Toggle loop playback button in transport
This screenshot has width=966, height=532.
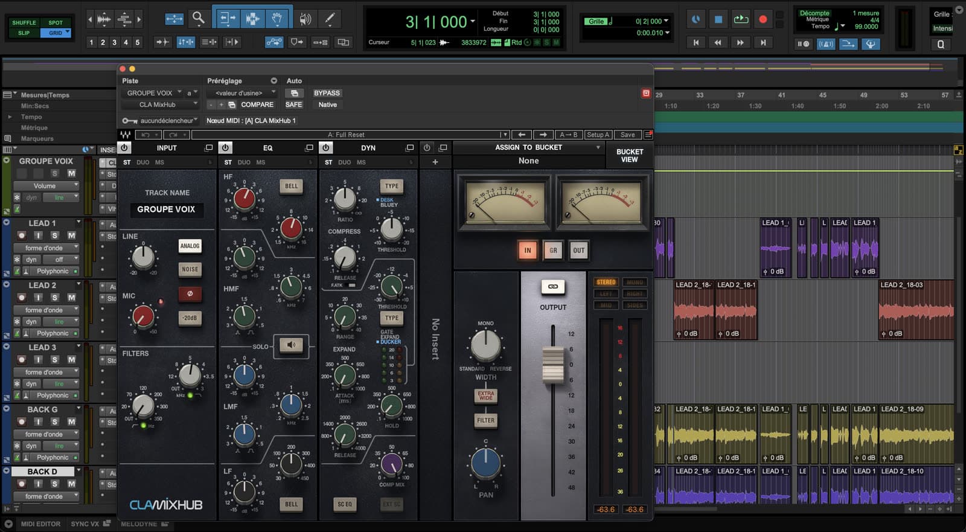click(x=741, y=19)
